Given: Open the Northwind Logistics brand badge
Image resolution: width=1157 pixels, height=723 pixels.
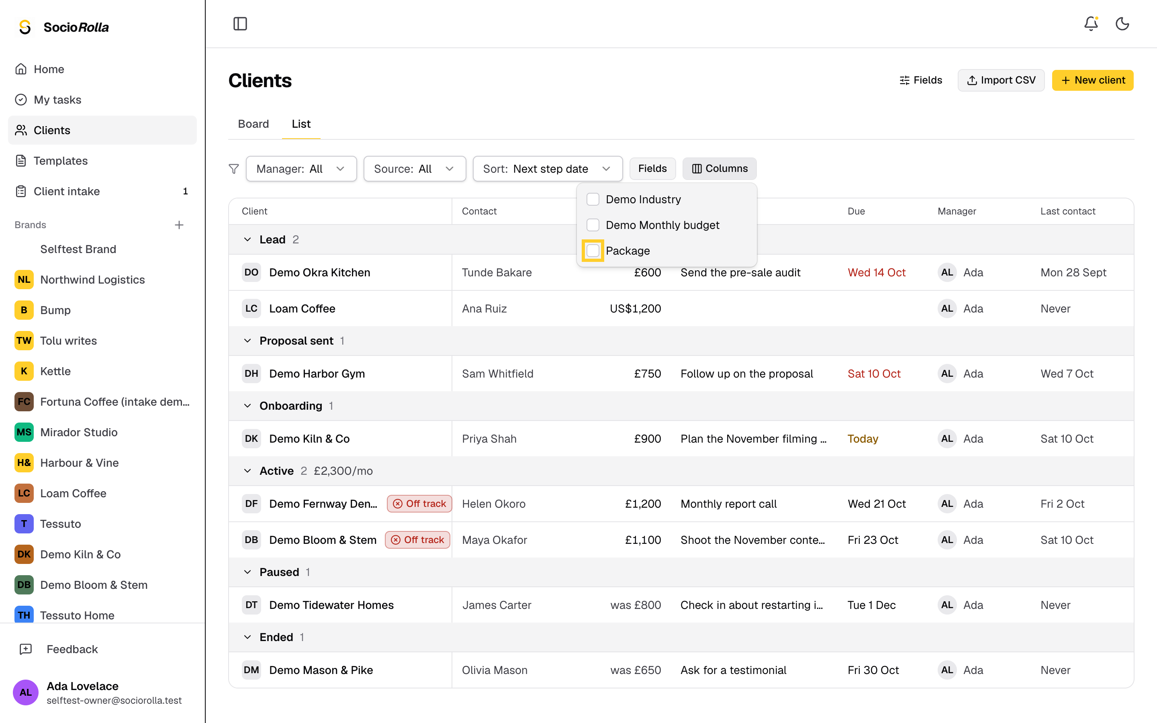Looking at the screenshot, I should tap(24, 280).
